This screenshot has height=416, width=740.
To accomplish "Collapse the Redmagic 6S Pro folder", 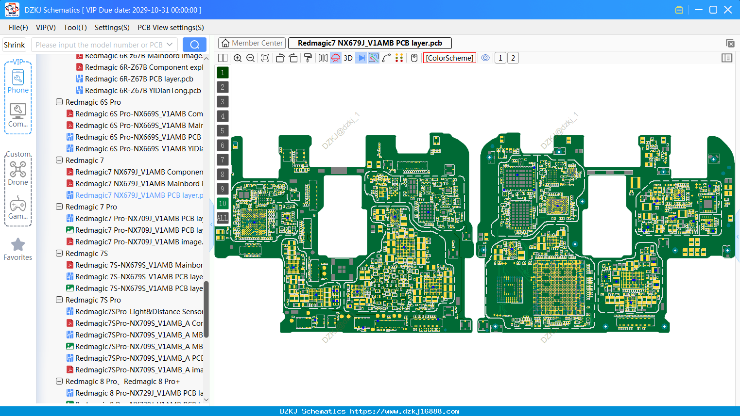I will [x=59, y=102].
